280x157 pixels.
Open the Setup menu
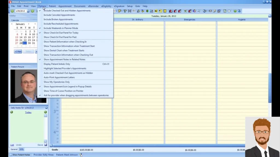(130, 6)
